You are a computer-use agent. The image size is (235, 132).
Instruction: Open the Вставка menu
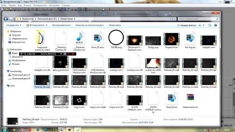[28, 5]
